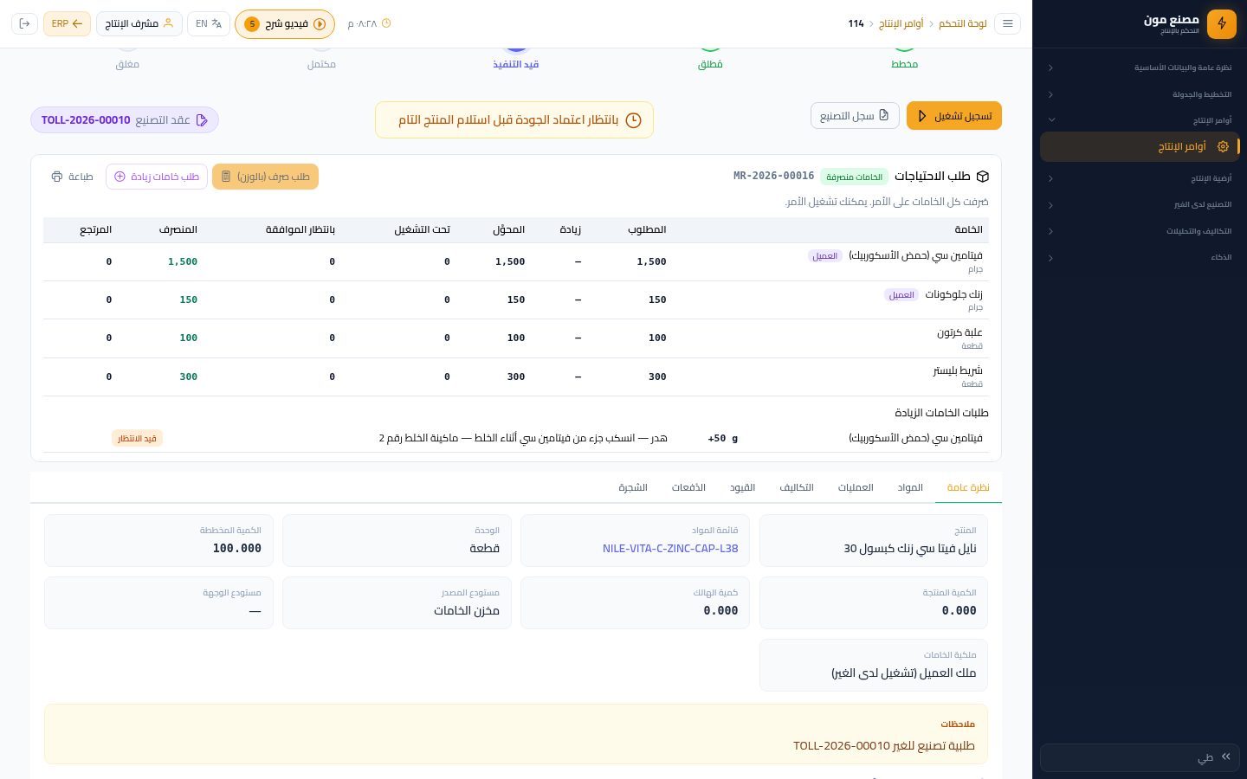
Task: Open the 'القيود' tab
Action: point(742,487)
